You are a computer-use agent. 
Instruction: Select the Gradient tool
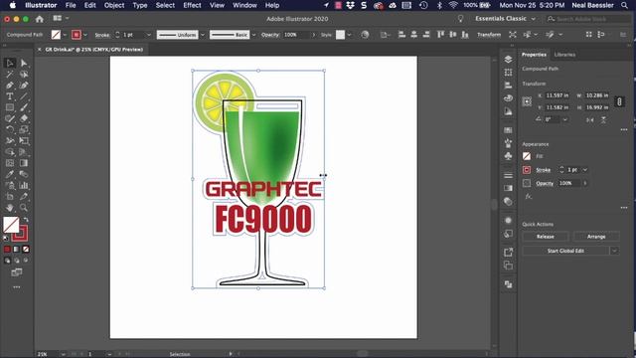24,163
